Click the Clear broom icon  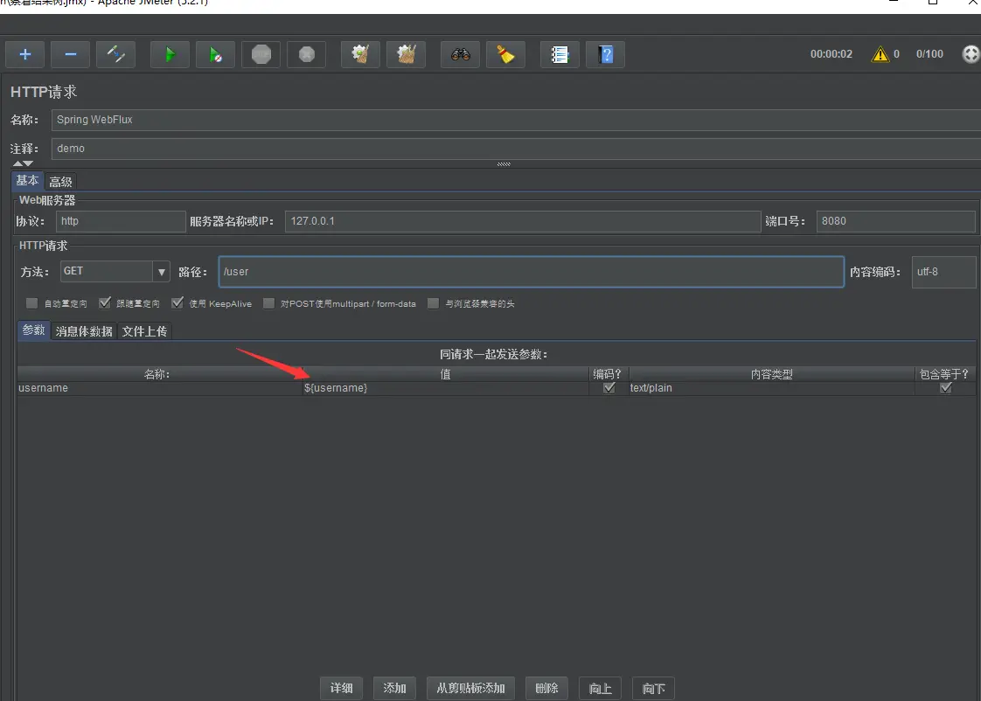click(360, 54)
